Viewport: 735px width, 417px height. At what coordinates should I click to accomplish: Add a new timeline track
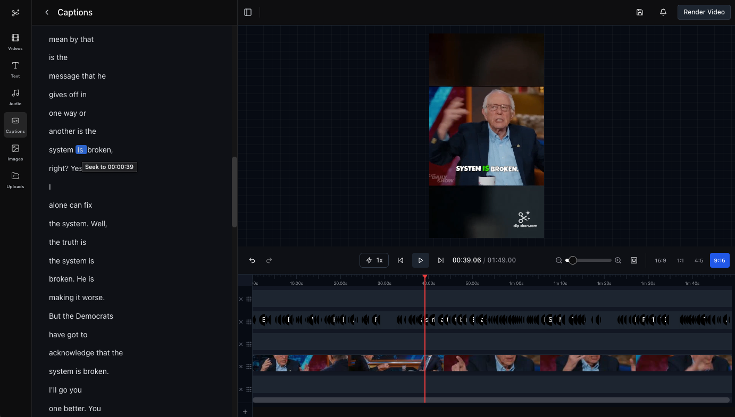245,411
